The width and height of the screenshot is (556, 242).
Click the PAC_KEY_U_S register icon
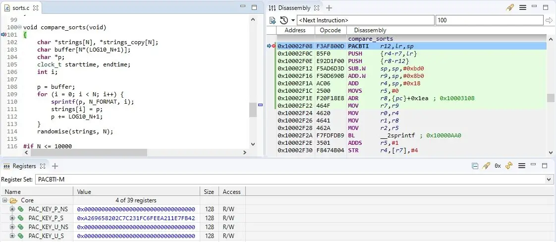click(21, 236)
